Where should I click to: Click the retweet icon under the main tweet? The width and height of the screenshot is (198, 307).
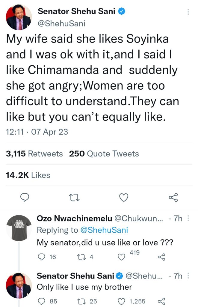(74, 197)
